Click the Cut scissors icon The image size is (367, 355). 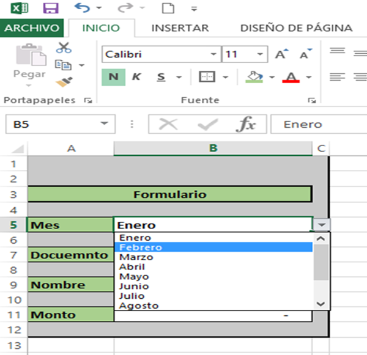click(x=64, y=48)
